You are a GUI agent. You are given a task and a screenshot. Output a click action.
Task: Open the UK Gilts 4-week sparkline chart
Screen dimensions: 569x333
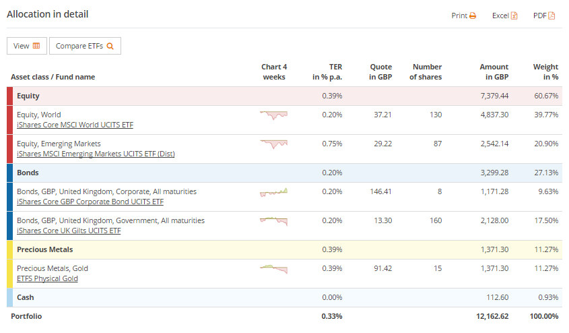pos(273,220)
